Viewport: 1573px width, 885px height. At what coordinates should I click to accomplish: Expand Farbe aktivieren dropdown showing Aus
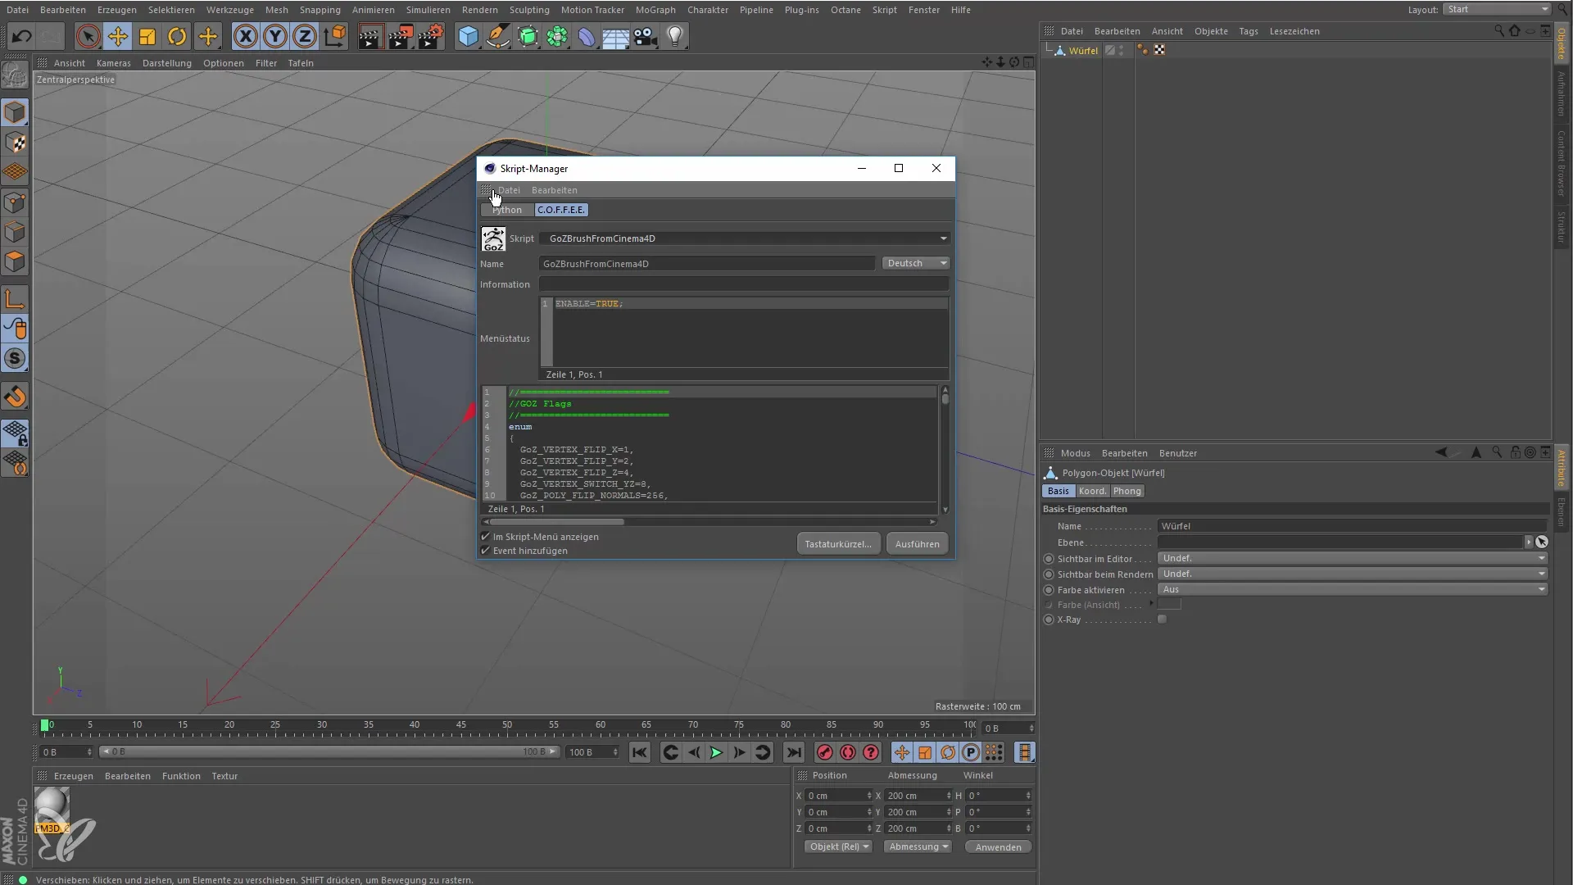coord(1543,589)
